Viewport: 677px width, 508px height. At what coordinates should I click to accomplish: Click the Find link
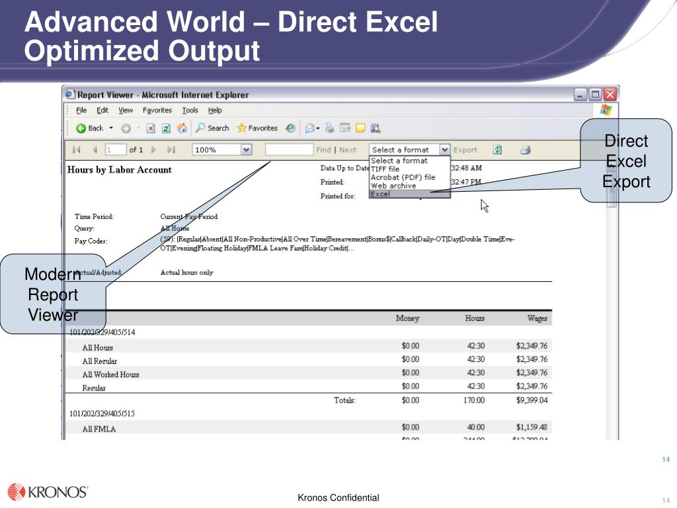point(323,150)
